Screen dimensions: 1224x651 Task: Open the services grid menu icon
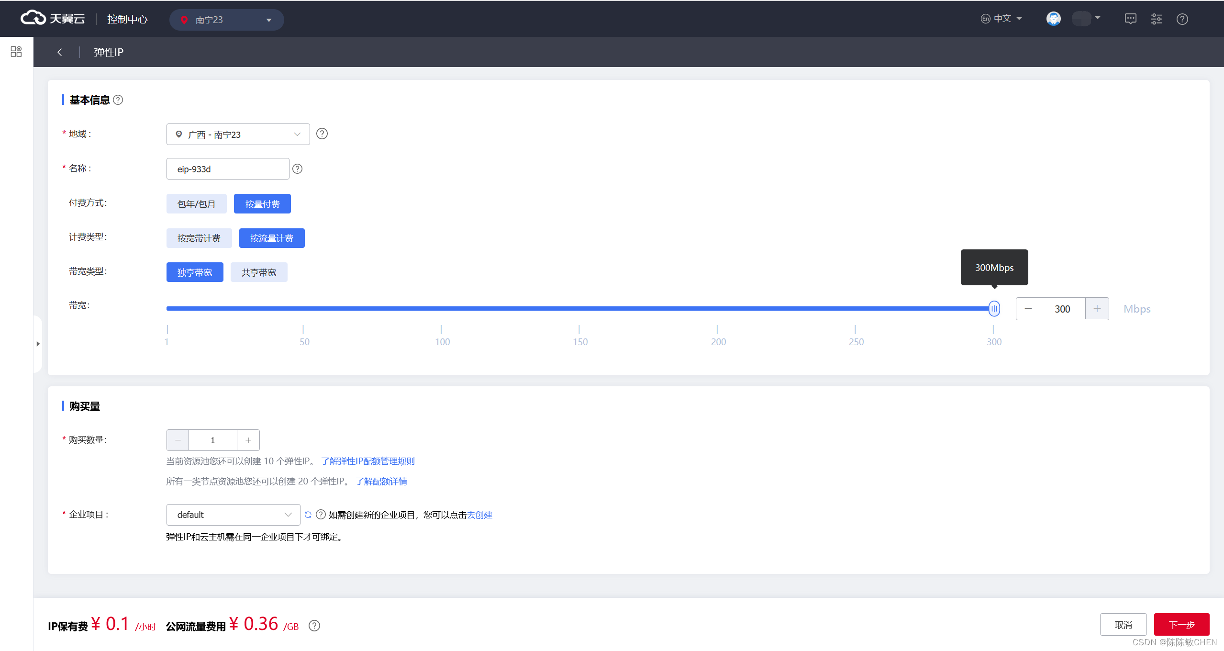point(16,52)
